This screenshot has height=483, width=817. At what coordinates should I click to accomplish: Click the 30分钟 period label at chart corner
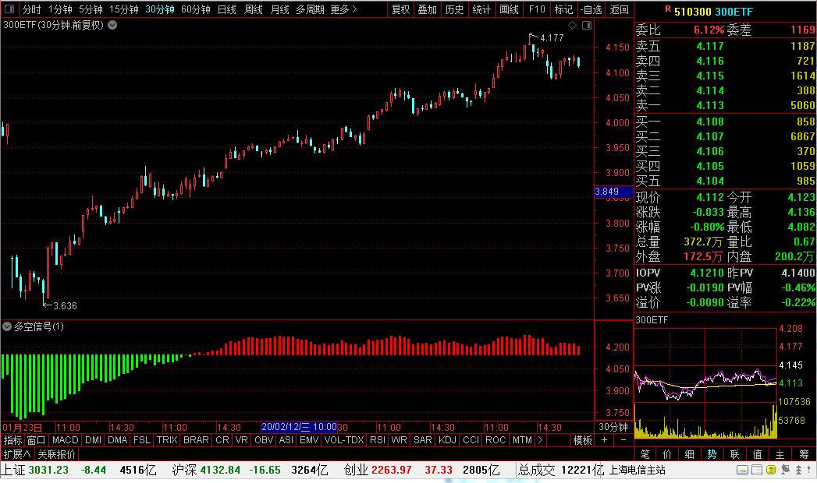click(613, 427)
